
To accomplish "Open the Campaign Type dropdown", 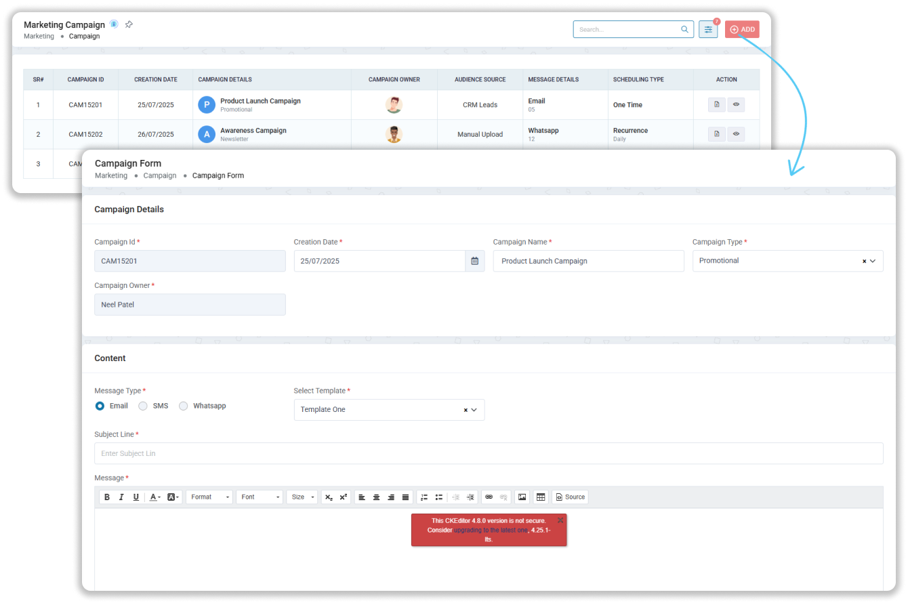I will tap(872, 261).
